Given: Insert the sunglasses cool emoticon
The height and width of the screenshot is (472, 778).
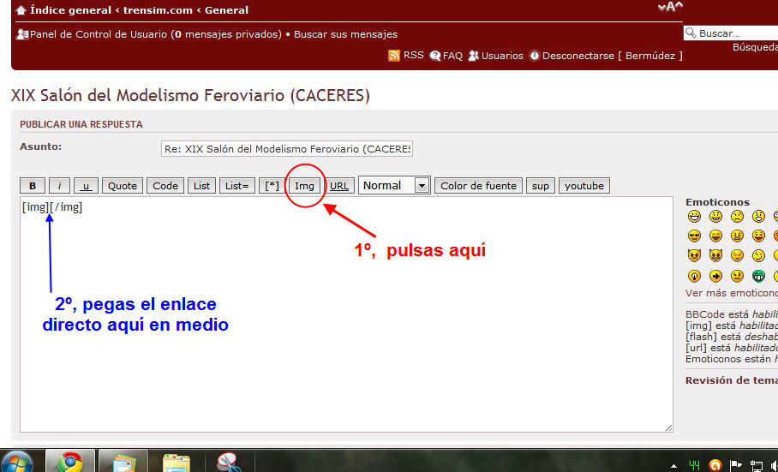Looking at the screenshot, I should tap(694, 236).
